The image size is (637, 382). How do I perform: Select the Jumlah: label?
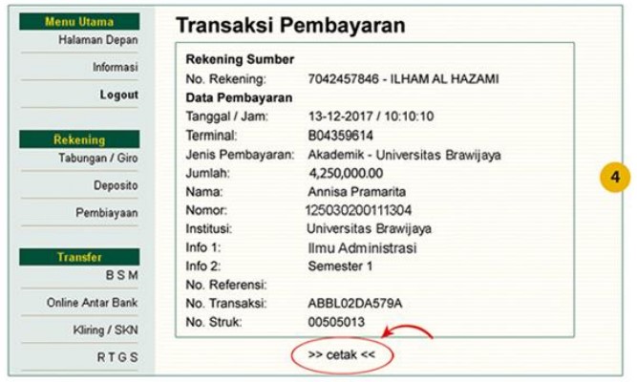click(207, 173)
